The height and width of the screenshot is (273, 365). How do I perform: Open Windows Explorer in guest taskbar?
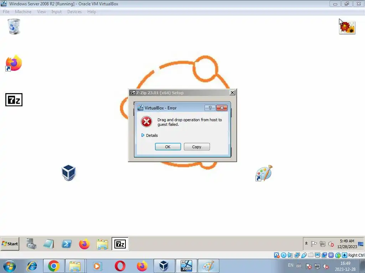(x=102, y=244)
